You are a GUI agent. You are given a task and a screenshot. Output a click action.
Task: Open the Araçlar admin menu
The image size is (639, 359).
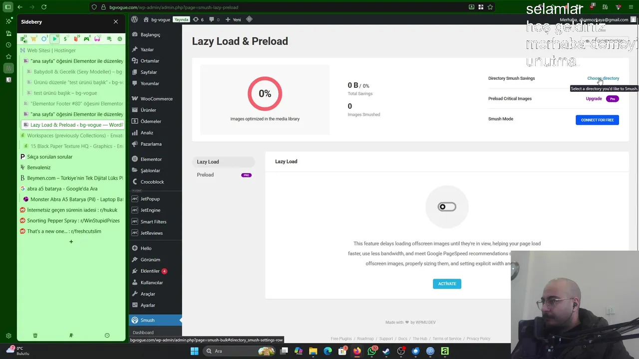(155, 294)
